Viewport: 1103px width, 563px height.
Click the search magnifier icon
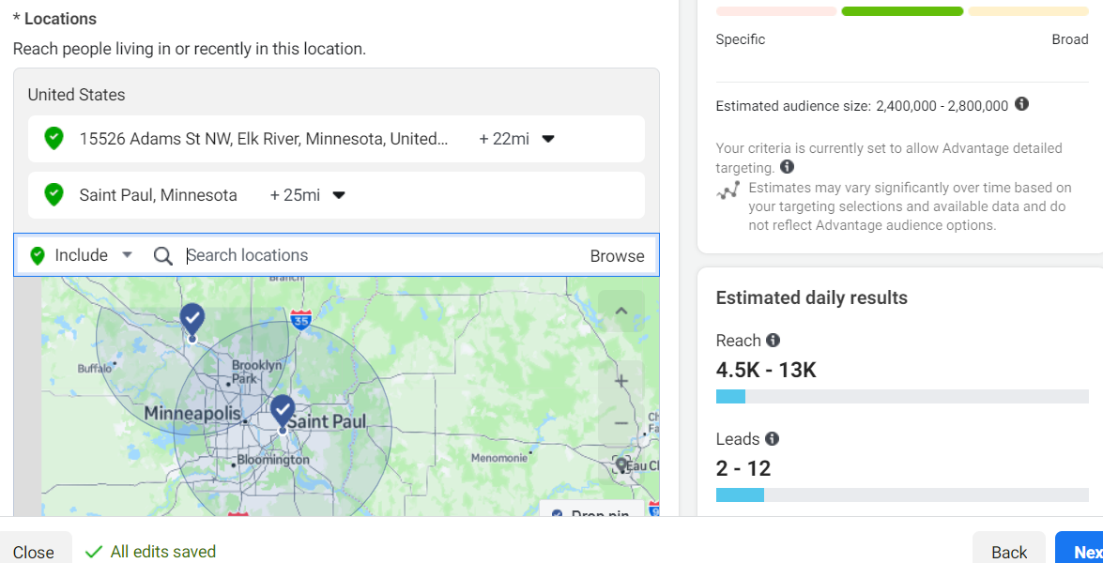pos(163,256)
